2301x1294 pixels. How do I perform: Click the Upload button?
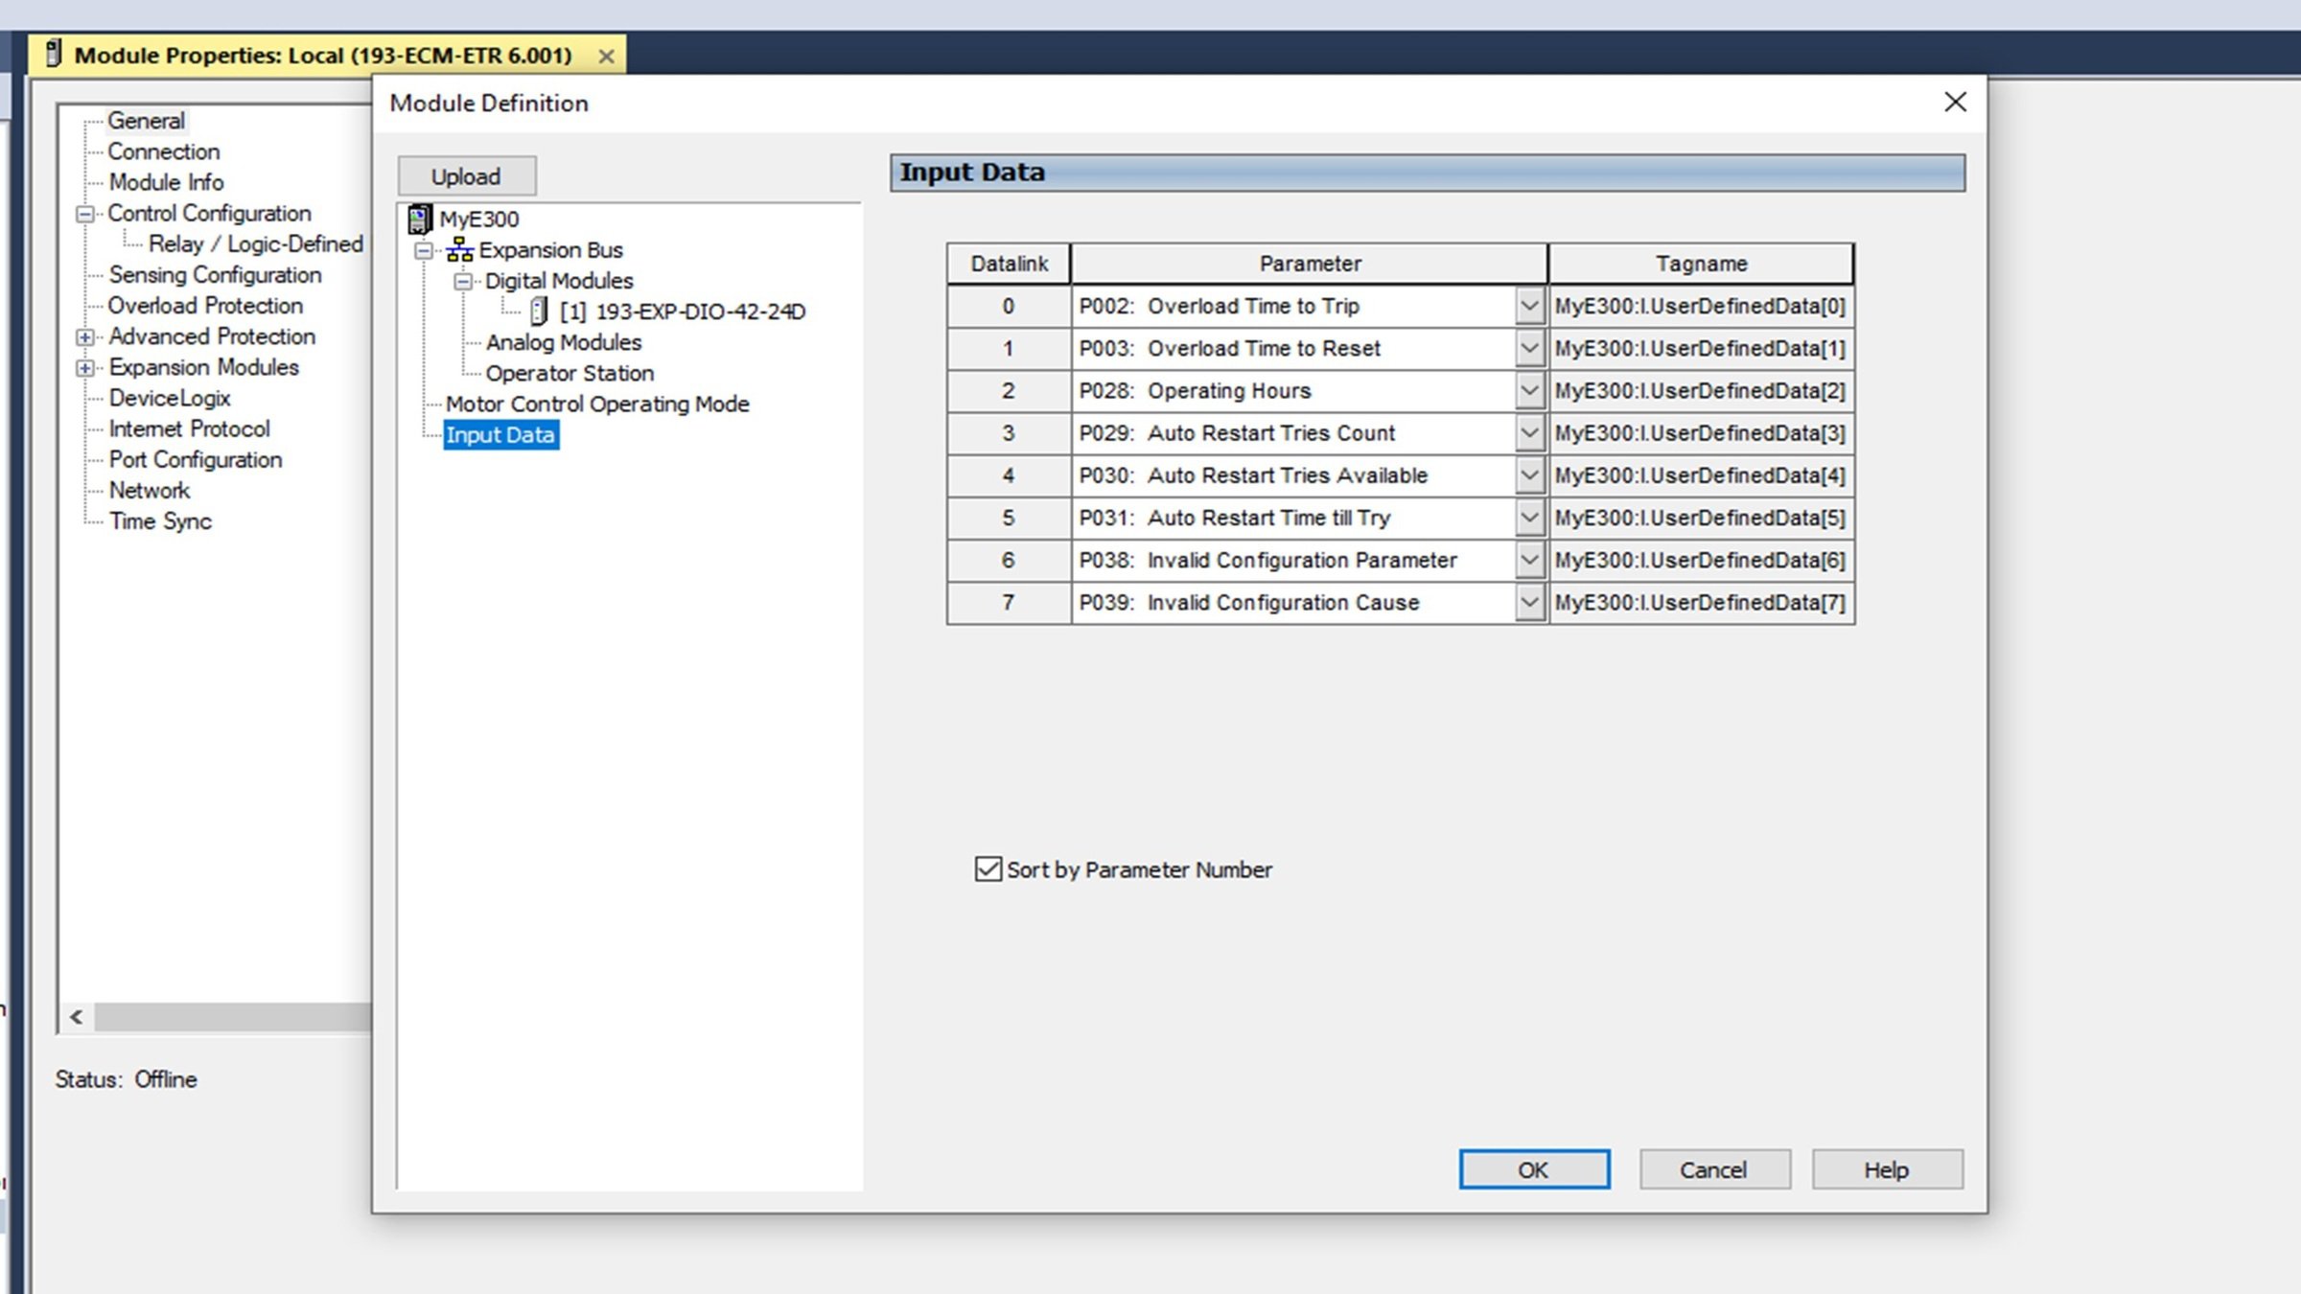[465, 175]
